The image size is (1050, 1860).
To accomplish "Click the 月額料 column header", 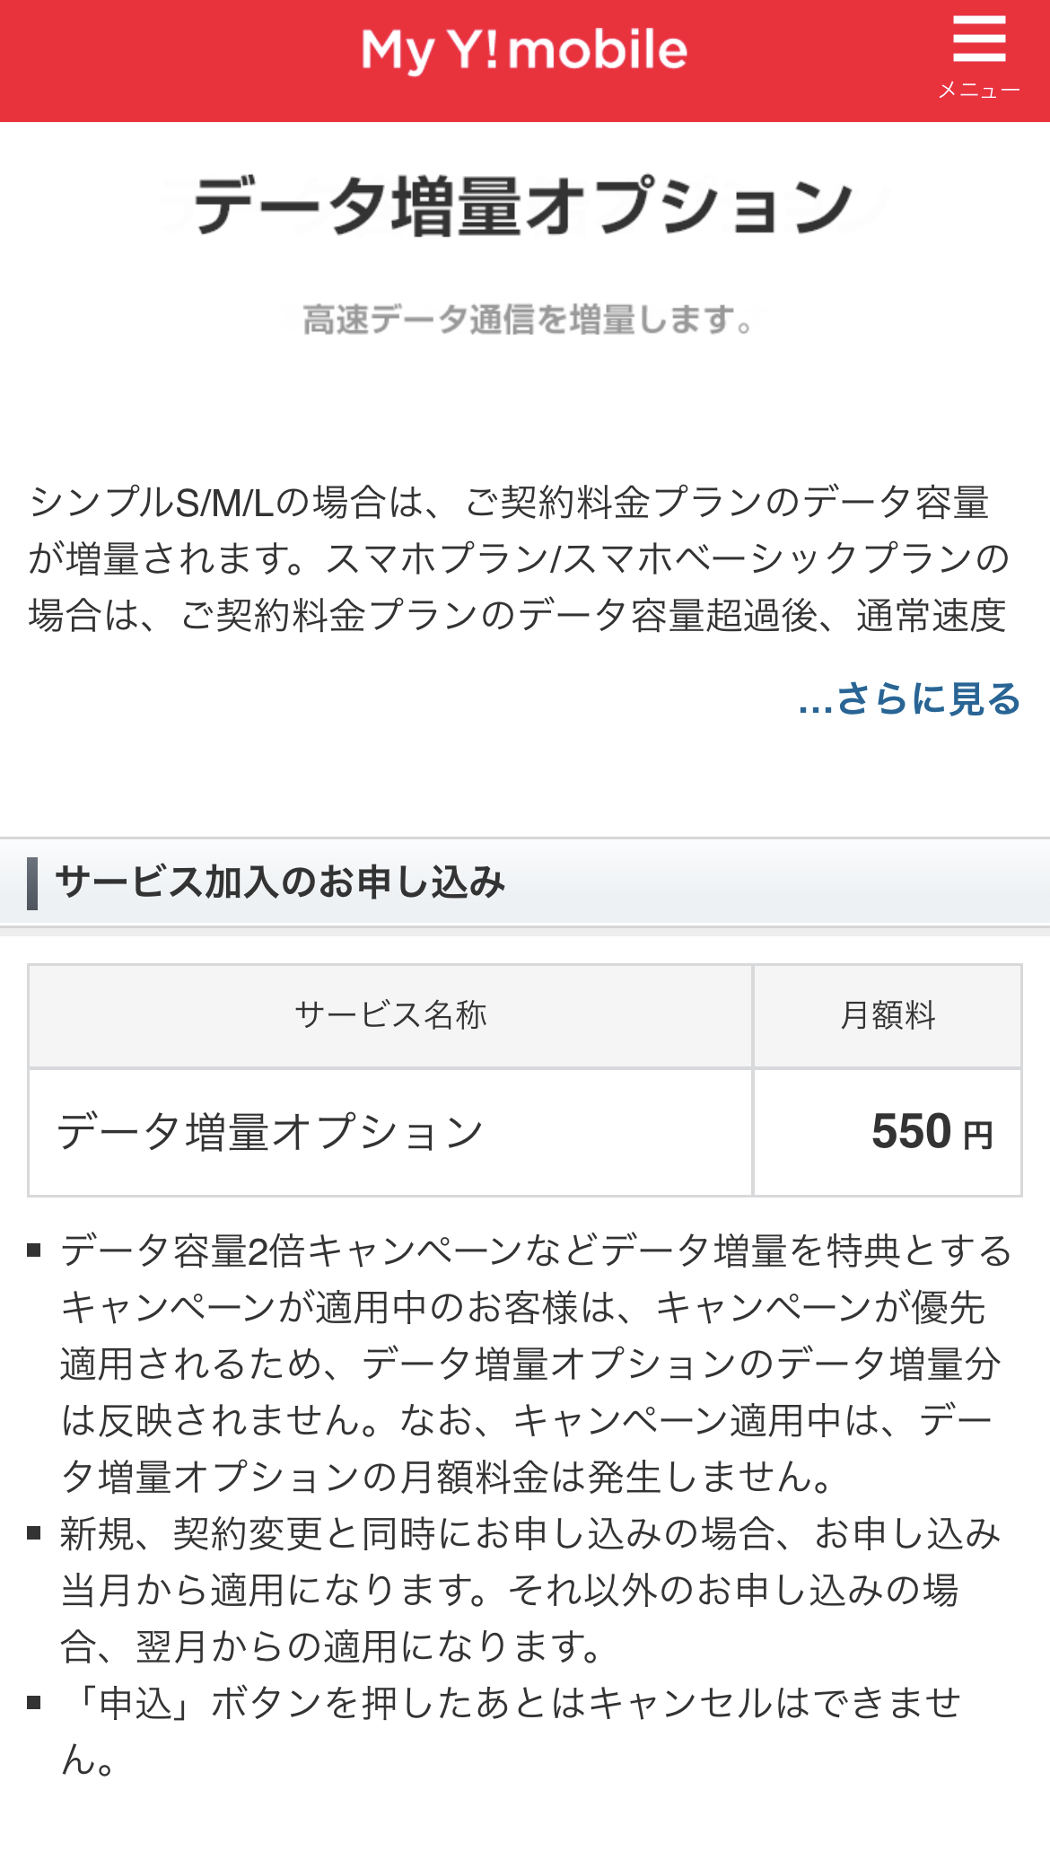I will [x=887, y=1015].
